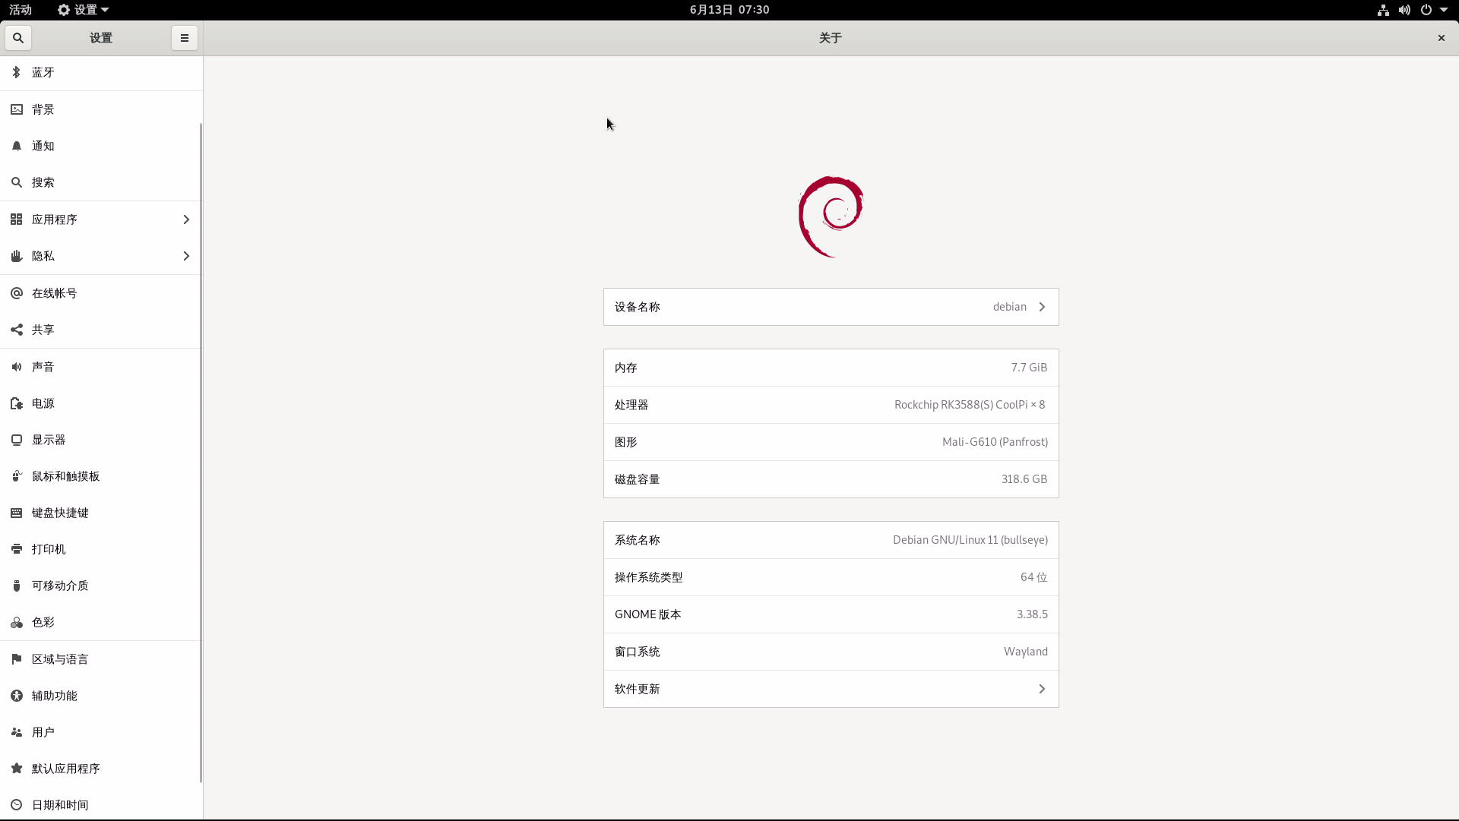Click memory value 7.7 GiB
The height and width of the screenshot is (821, 1459).
click(x=1029, y=368)
